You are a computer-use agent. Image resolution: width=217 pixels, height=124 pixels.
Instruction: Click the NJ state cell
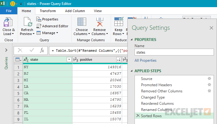coord(48,74)
